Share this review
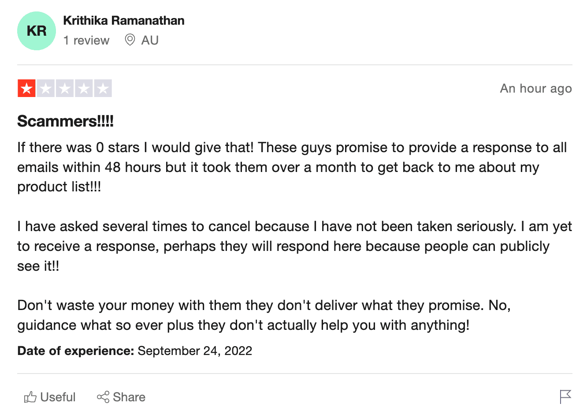 pos(121,397)
